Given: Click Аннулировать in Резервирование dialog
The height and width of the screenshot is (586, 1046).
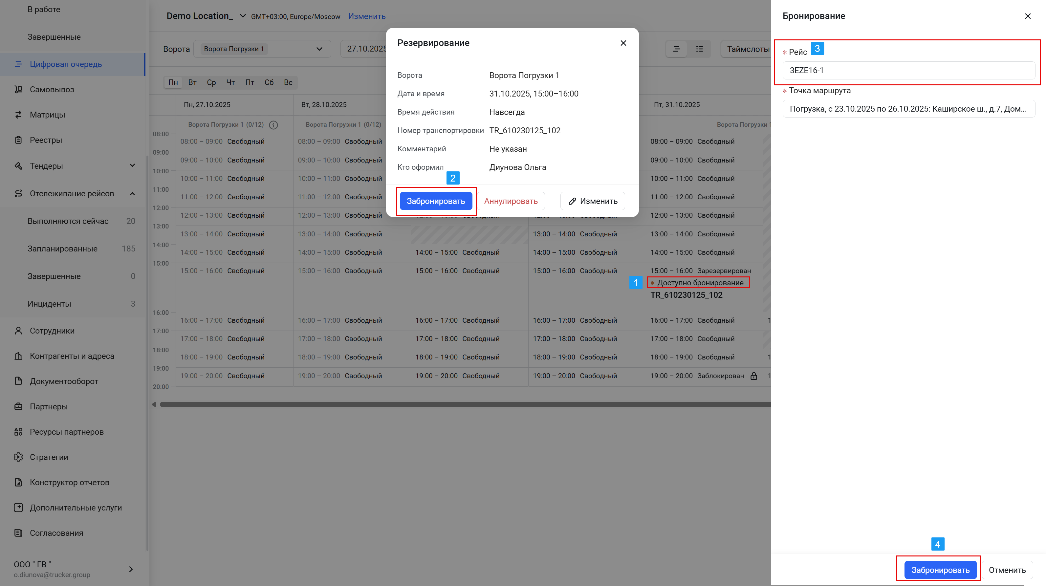Looking at the screenshot, I should [x=511, y=201].
